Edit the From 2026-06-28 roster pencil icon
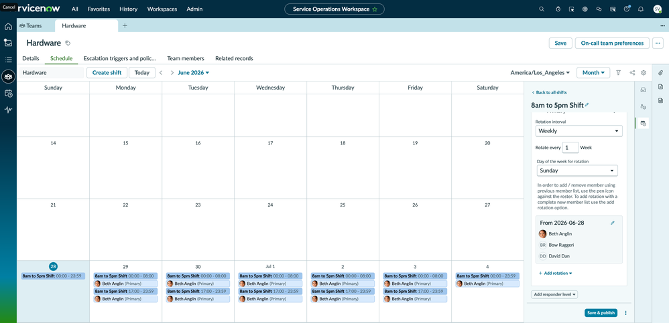 point(613,223)
